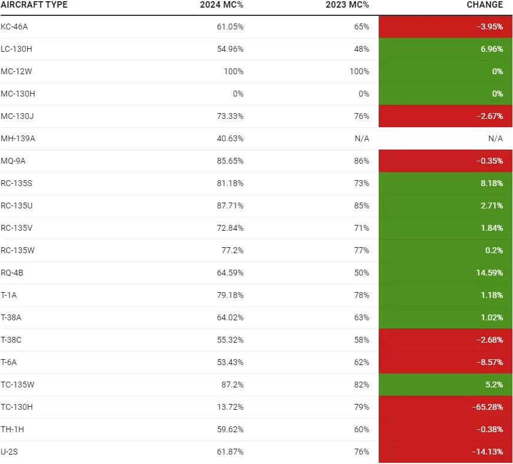Screen dimensions: 513x464
Task: Click the MH-139A aircraft type cell
Action: (x=17, y=139)
